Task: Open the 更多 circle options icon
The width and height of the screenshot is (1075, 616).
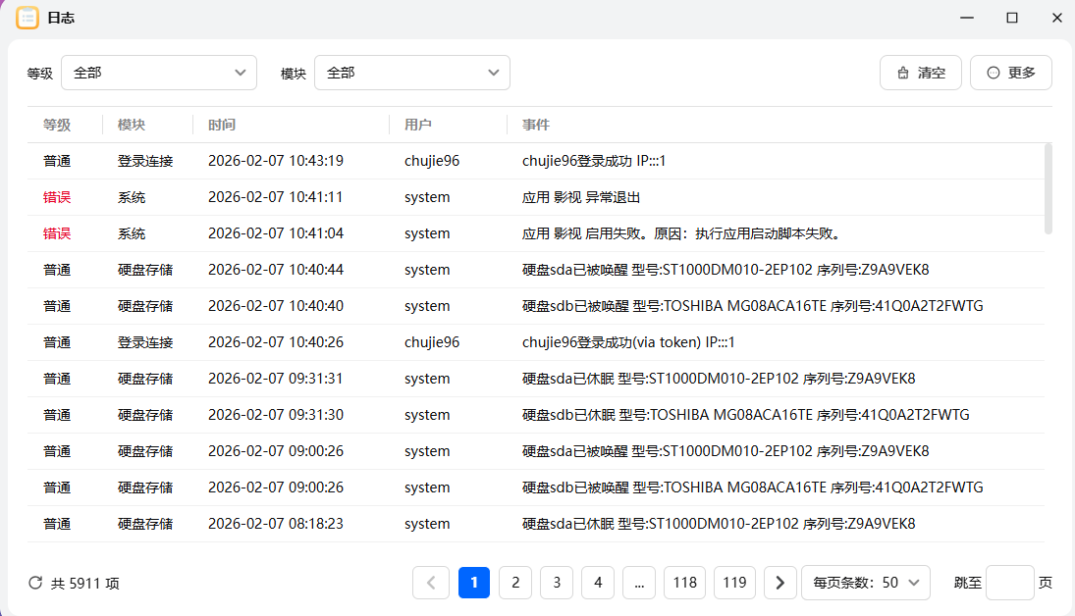Action: [993, 72]
